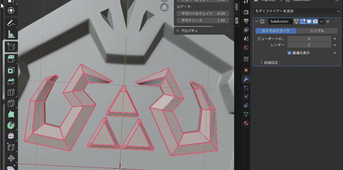Animate レンダー levels property dot
Screen dimensions: 343x170
335,45
